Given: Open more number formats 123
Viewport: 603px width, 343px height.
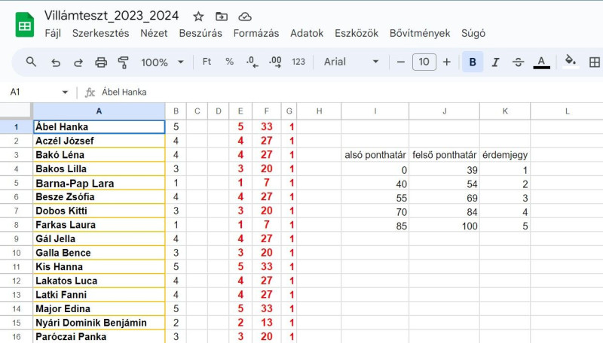Looking at the screenshot, I should (x=298, y=62).
